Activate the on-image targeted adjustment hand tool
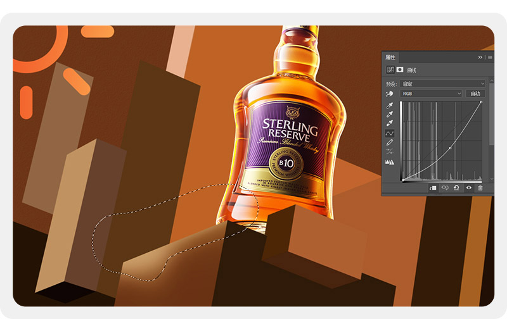 [x=390, y=94]
